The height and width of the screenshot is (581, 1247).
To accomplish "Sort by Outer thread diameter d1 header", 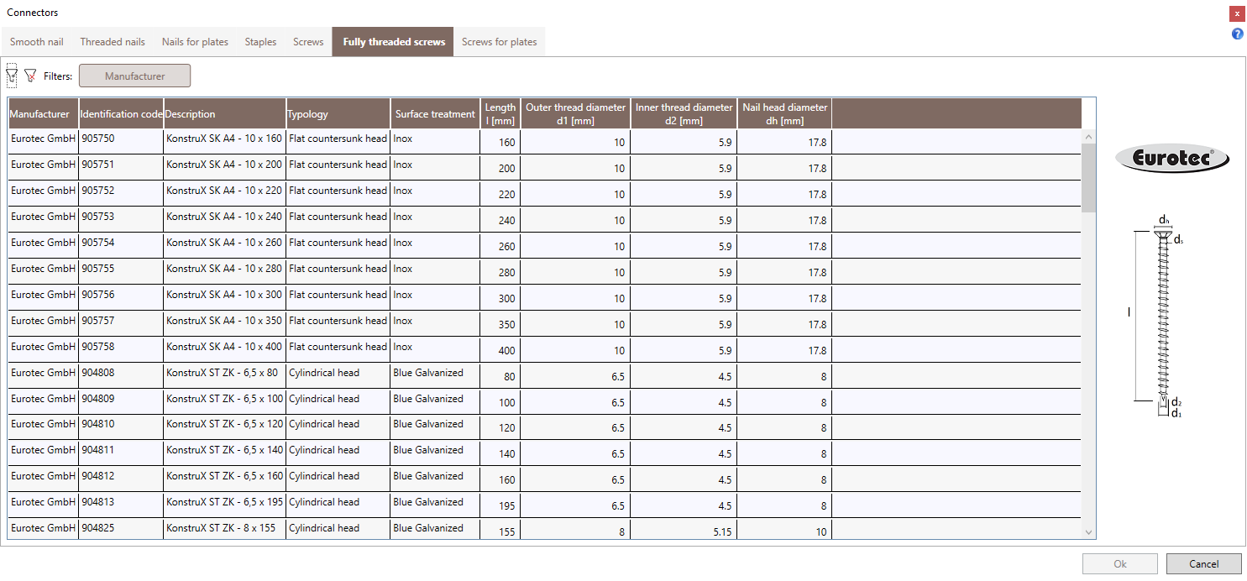I will 575,113.
